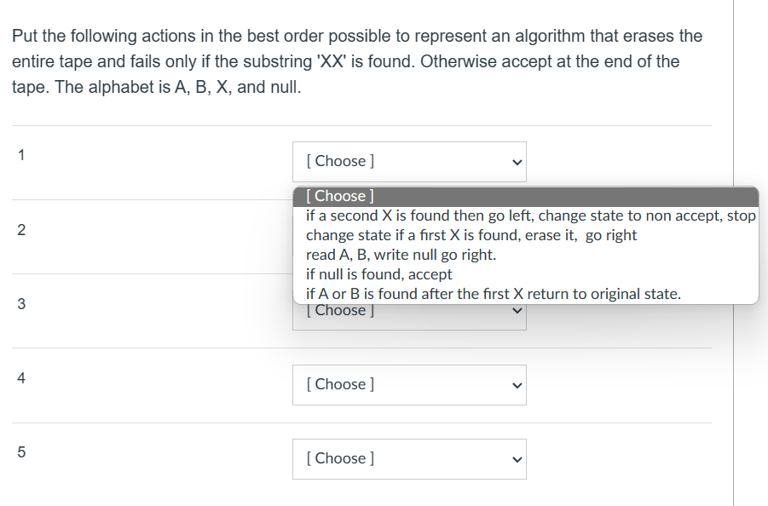
Task: Click the number label "2" on the second row
Action: (20, 229)
